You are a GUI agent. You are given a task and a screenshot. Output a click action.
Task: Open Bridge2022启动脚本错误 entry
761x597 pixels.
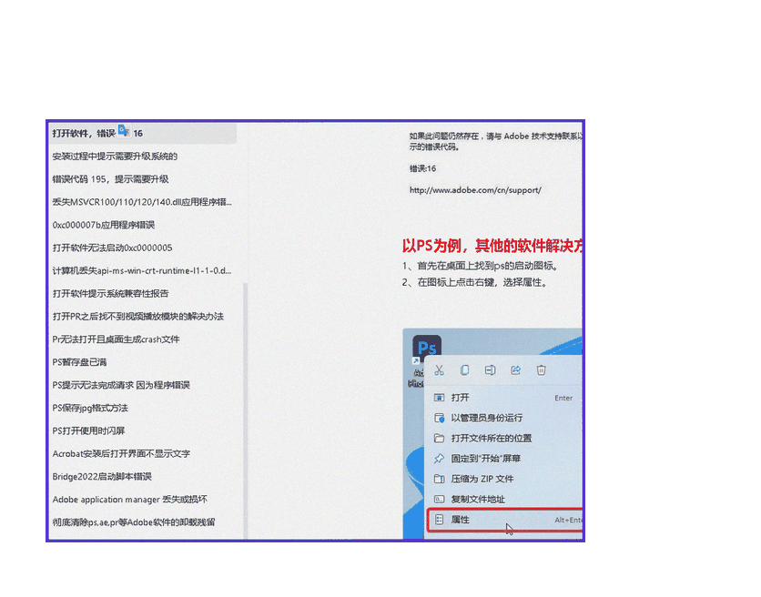click(102, 476)
